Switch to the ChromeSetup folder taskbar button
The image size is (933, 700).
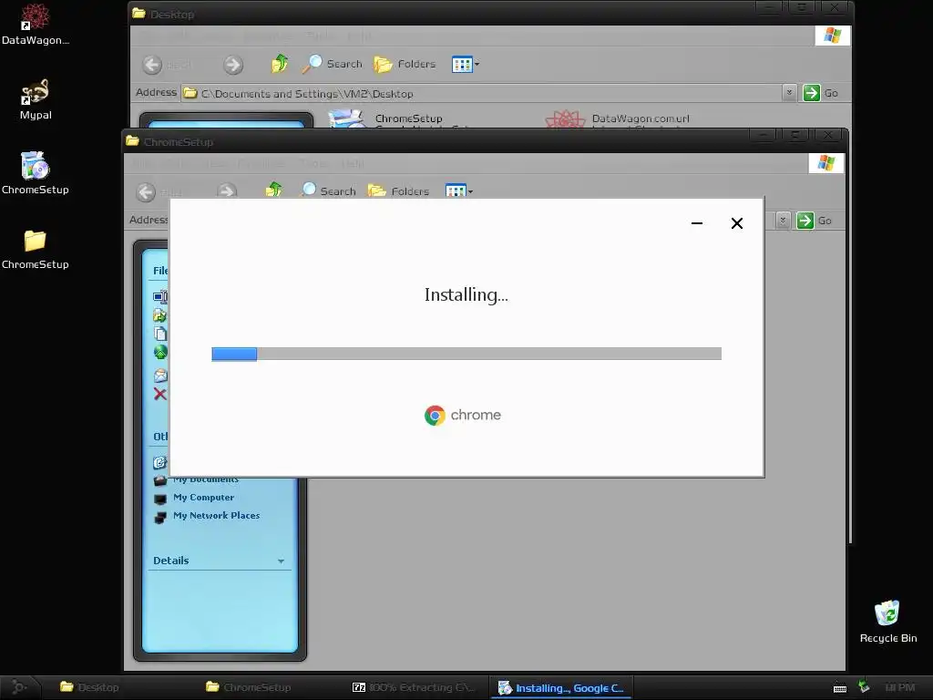[249, 687]
